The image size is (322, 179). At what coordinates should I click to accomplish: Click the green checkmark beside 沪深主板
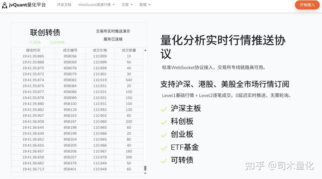[x=164, y=109]
